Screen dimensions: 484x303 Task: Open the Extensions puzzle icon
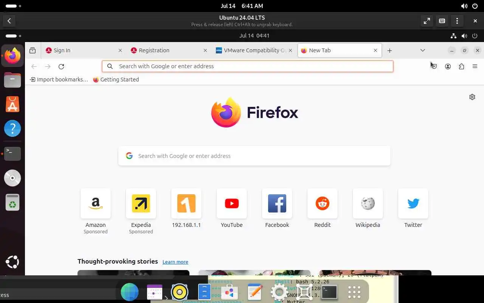(461, 66)
